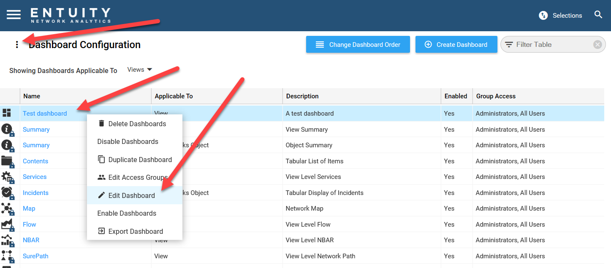Click the gear icon for Services
This screenshot has height=268, width=611.
point(8,177)
